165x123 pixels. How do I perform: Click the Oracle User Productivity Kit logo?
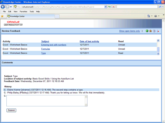(x=13, y=23)
